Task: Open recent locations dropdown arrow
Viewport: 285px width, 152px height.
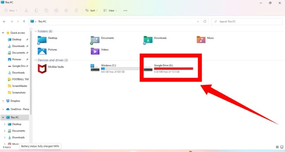Action: coord(18,21)
